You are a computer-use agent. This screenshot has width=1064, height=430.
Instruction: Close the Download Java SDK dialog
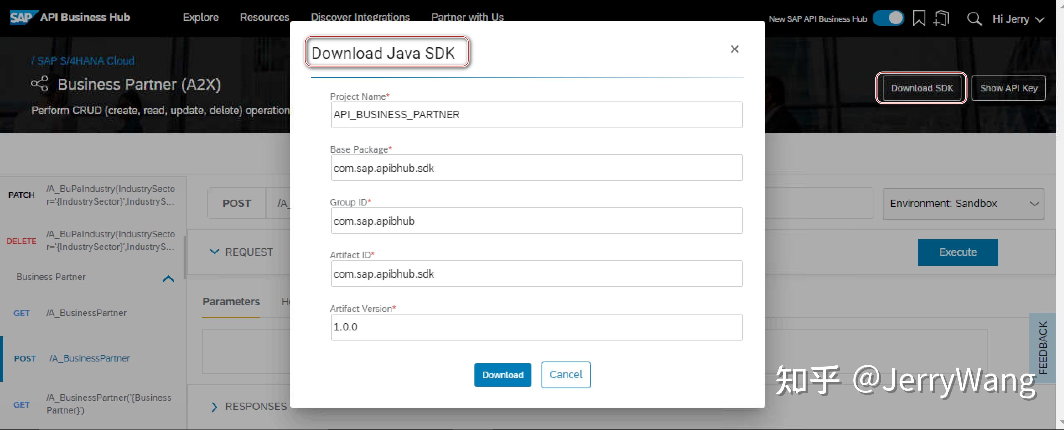(x=735, y=49)
